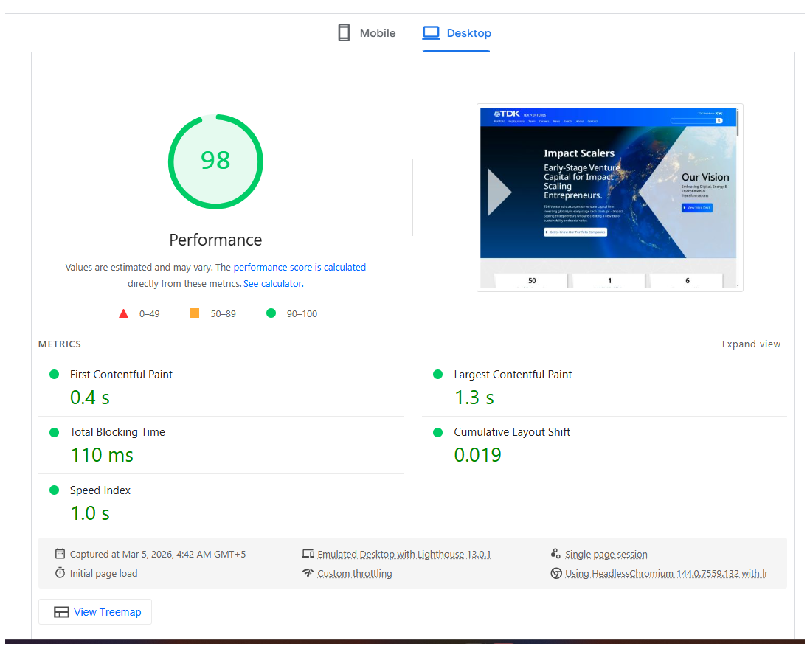This screenshot has width=810, height=649.
Task: Click the TDK website screenshot thumbnail
Action: point(609,197)
